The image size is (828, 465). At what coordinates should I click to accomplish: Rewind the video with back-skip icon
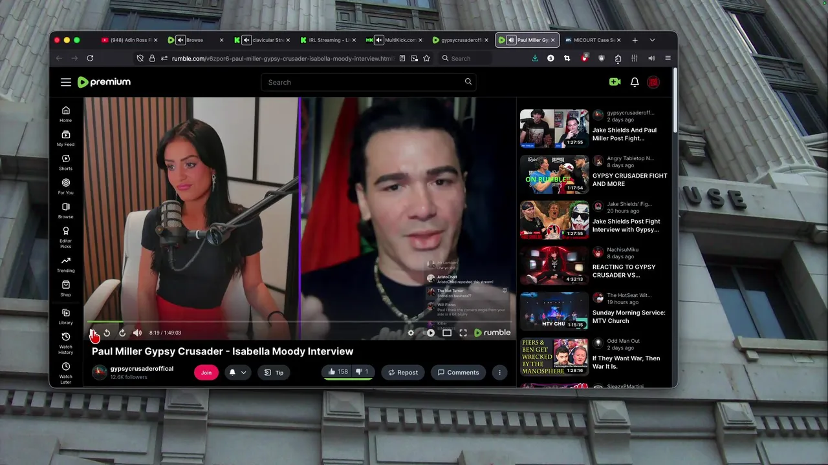[107, 333]
